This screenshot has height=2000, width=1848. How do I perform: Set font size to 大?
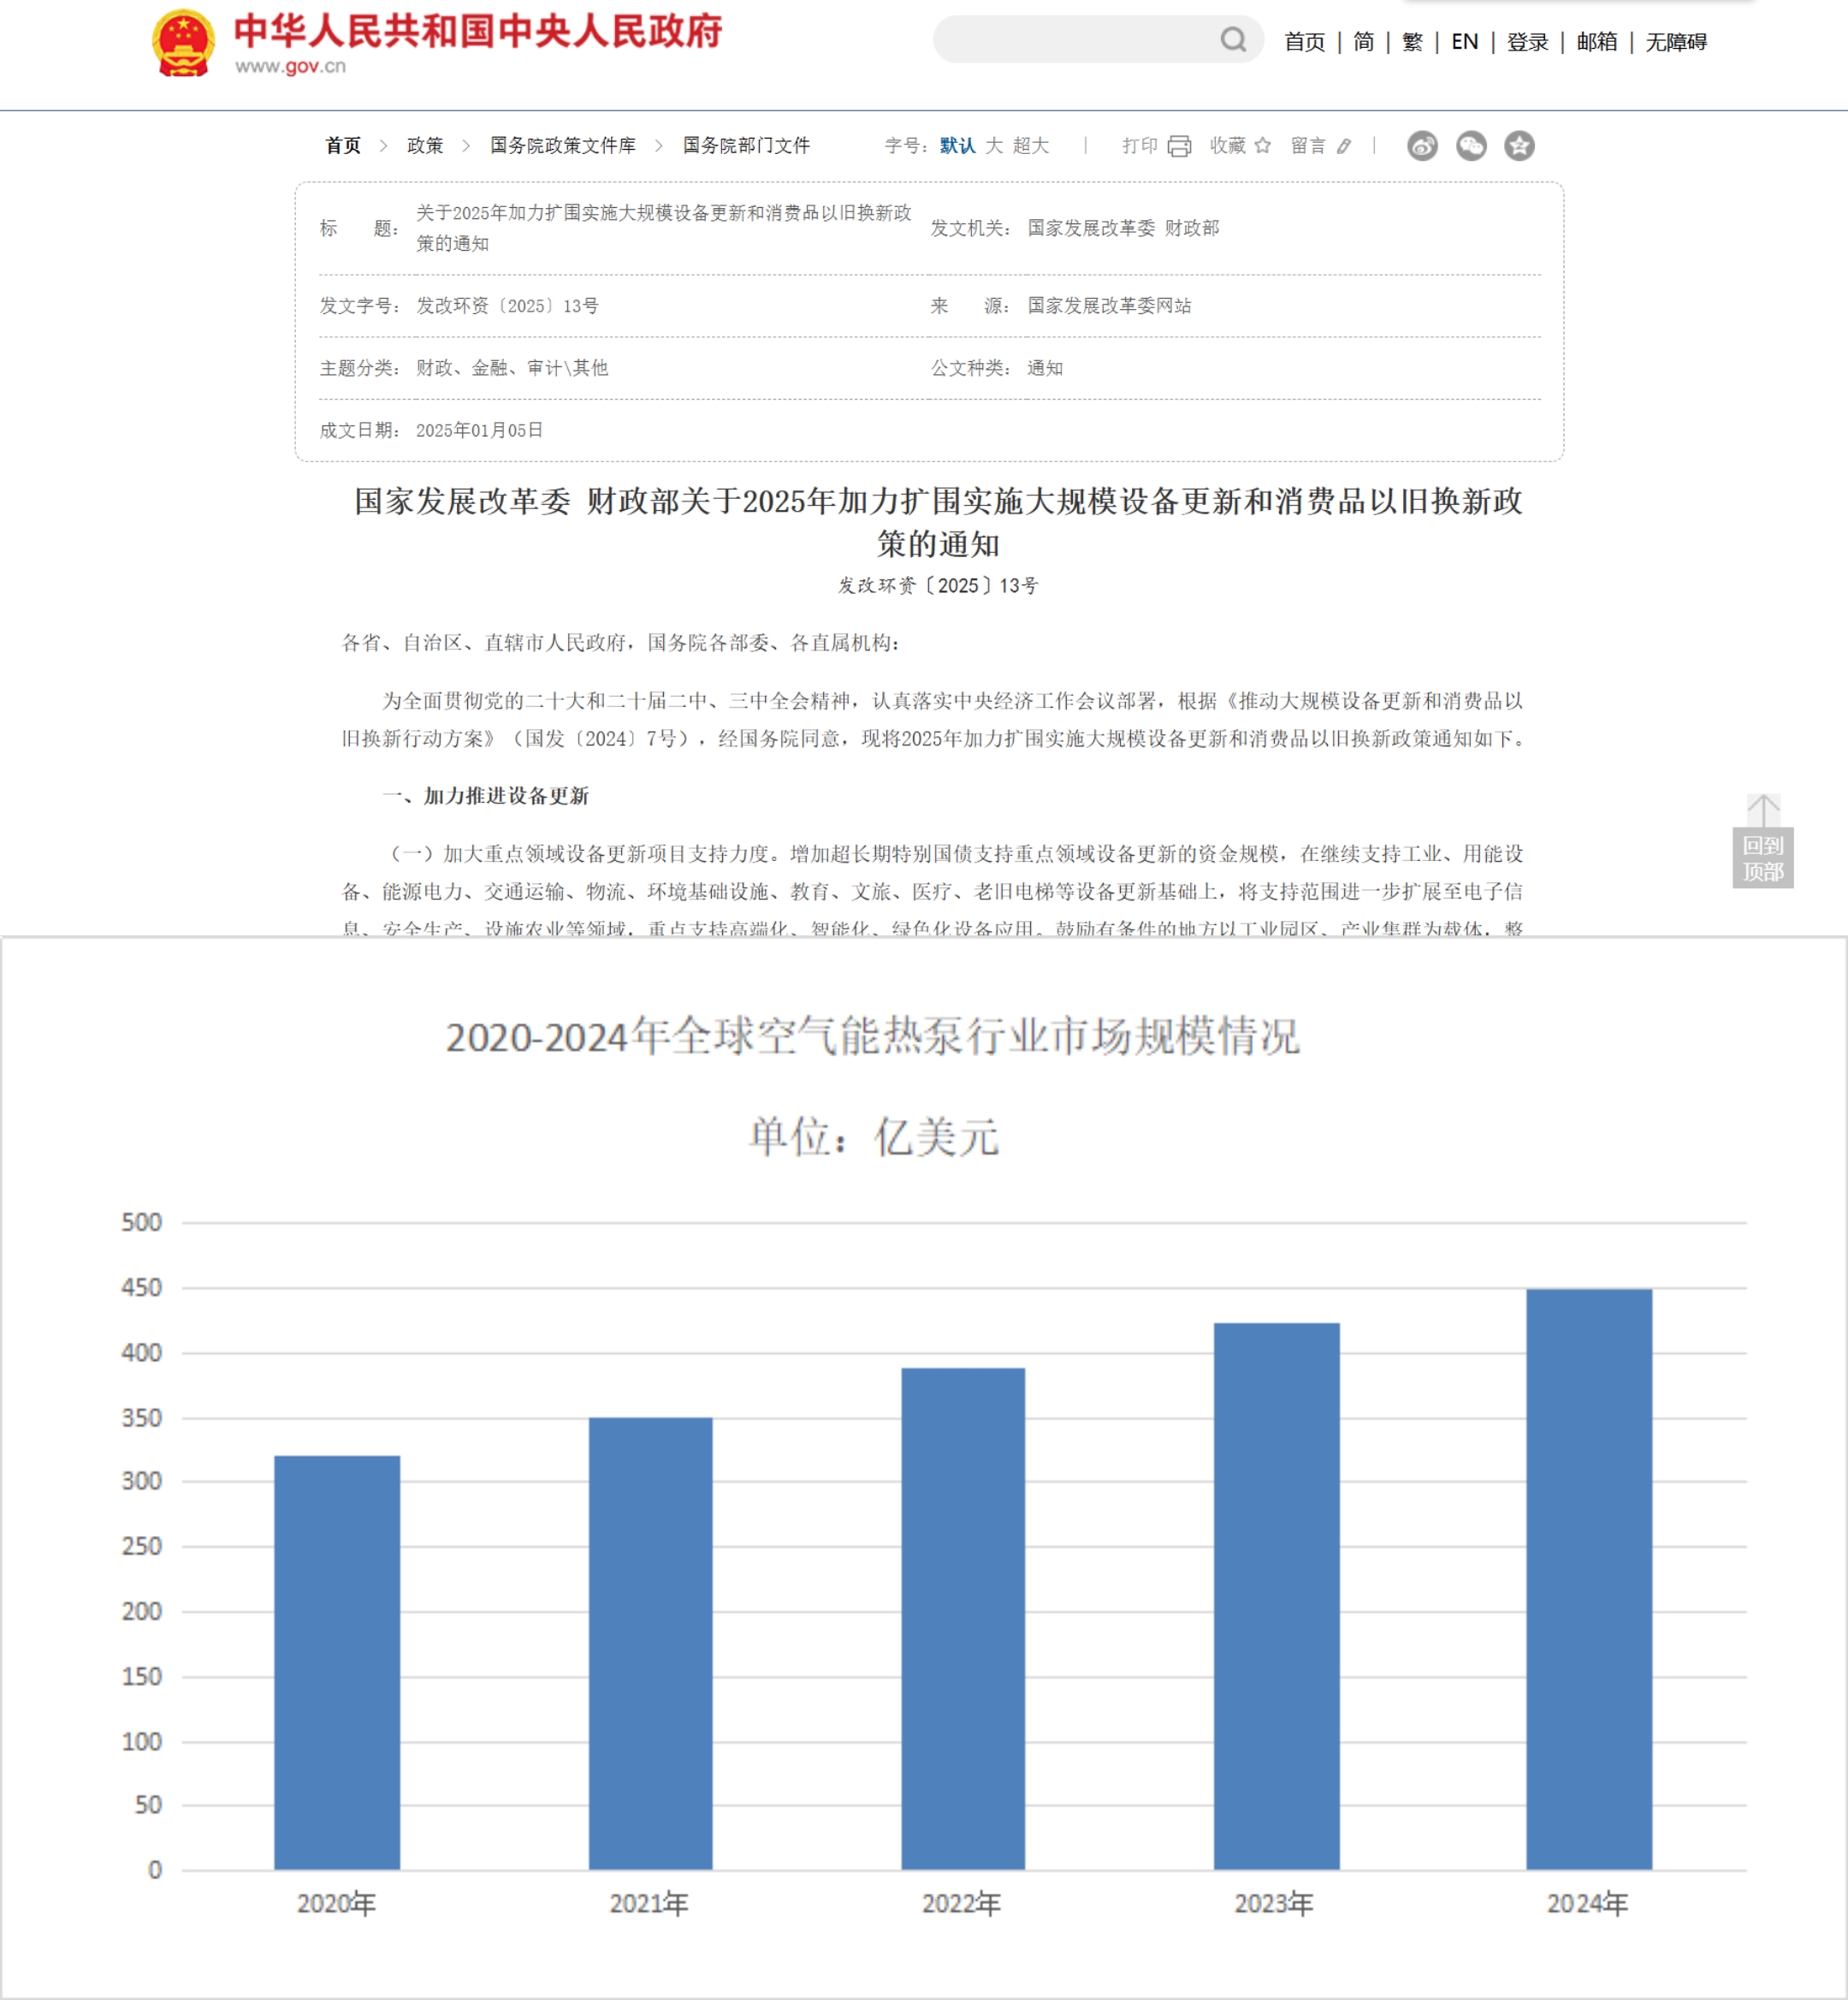(994, 146)
